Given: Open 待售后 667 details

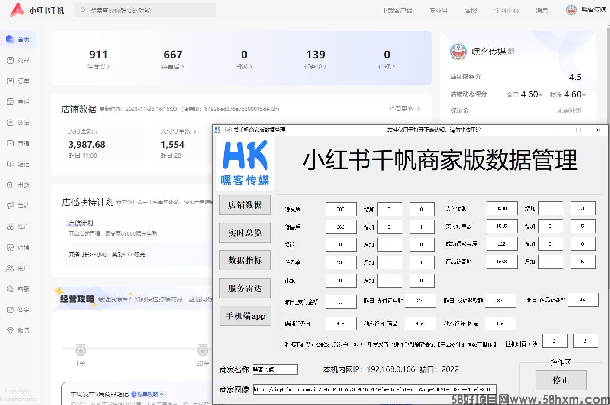Looking at the screenshot, I should coord(173,59).
